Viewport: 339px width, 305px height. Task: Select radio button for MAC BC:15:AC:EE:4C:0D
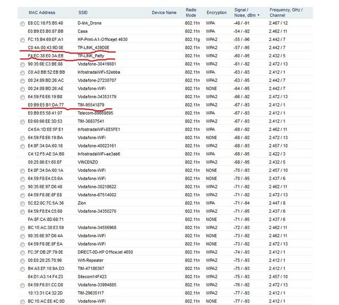[22, 302]
